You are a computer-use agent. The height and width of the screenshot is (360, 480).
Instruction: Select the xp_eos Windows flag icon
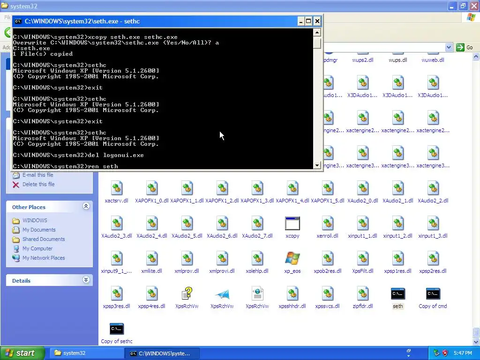pyautogui.click(x=292, y=258)
